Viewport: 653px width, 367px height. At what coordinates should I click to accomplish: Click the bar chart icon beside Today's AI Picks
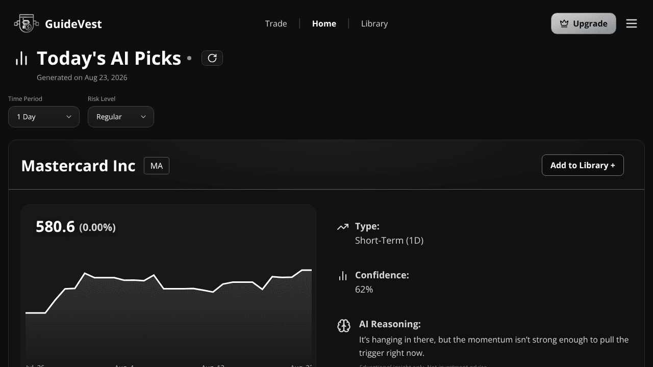(21, 59)
